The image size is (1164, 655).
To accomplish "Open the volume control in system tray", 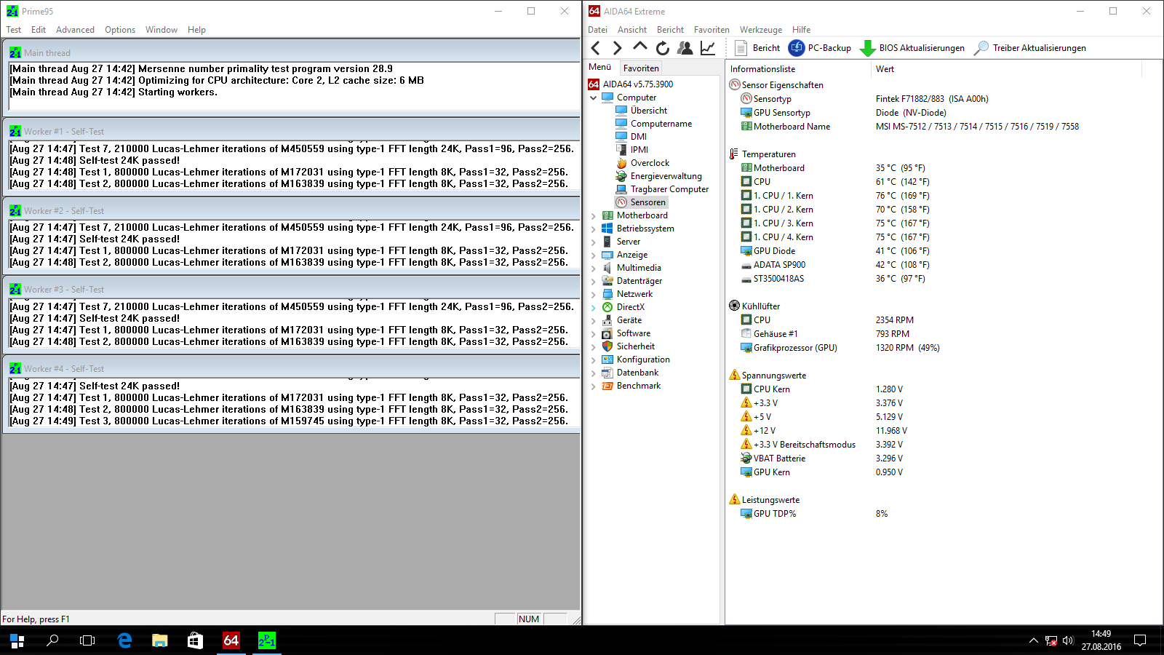I will coord(1068,640).
